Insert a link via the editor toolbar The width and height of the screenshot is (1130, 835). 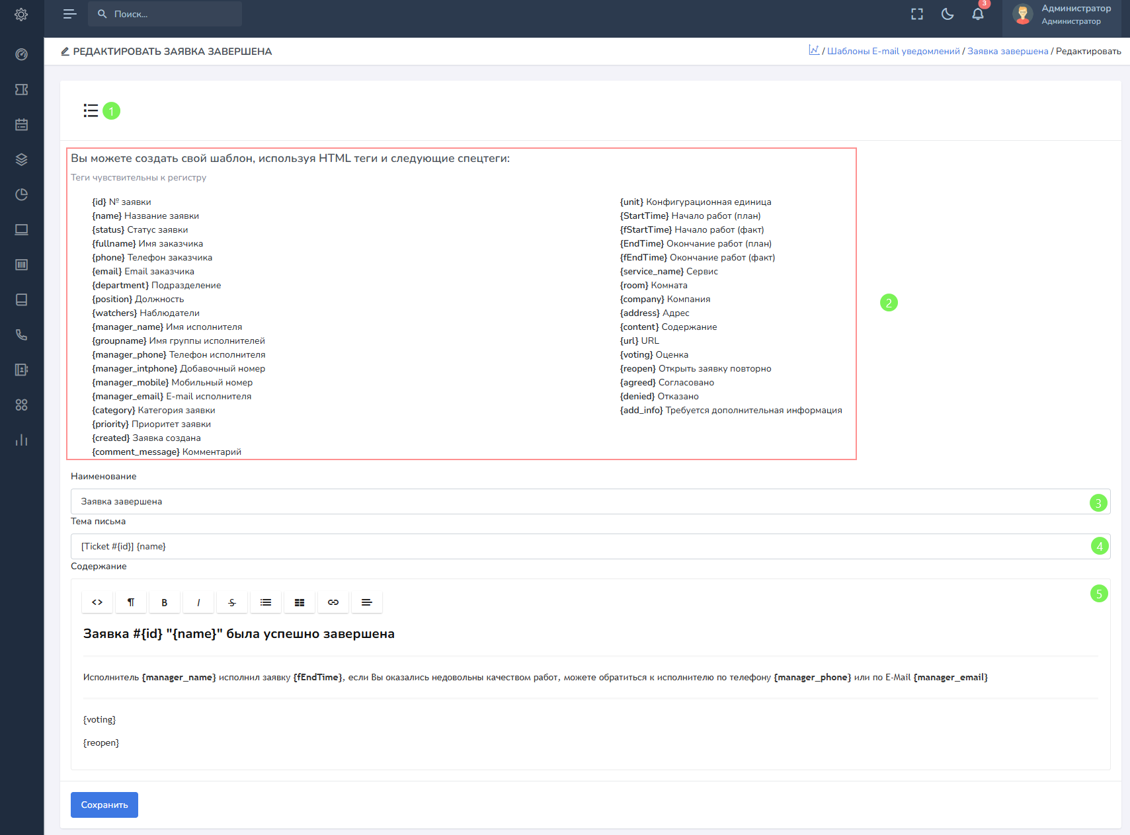(x=333, y=602)
